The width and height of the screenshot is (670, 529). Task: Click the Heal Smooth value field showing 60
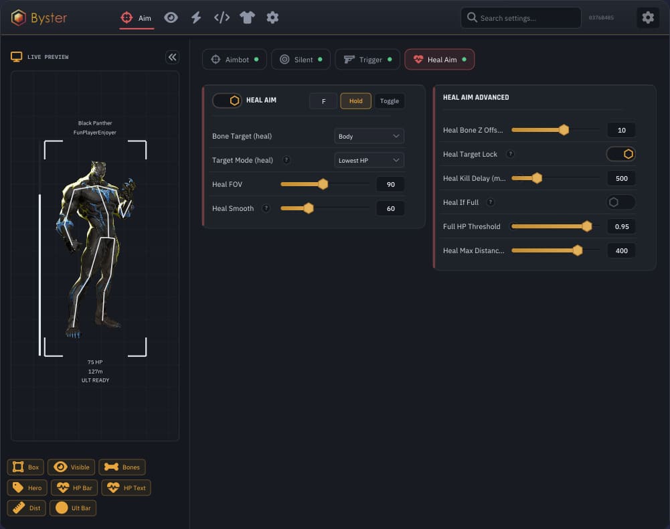[390, 208]
